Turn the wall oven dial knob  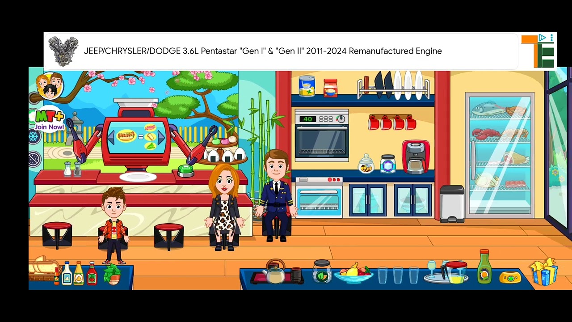(x=341, y=119)
